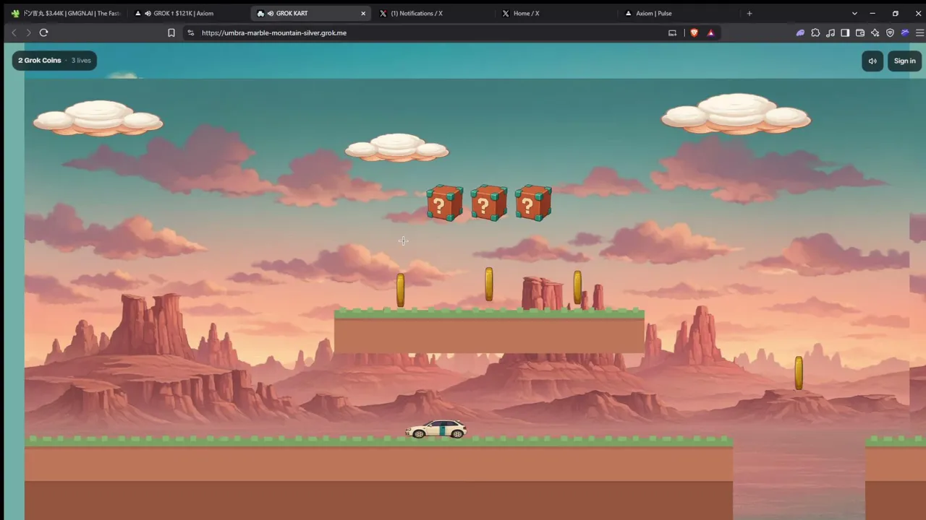Switch to the GROK $121K Axiom tab
This screenshot has width=926, height=520.
point(190,13)
